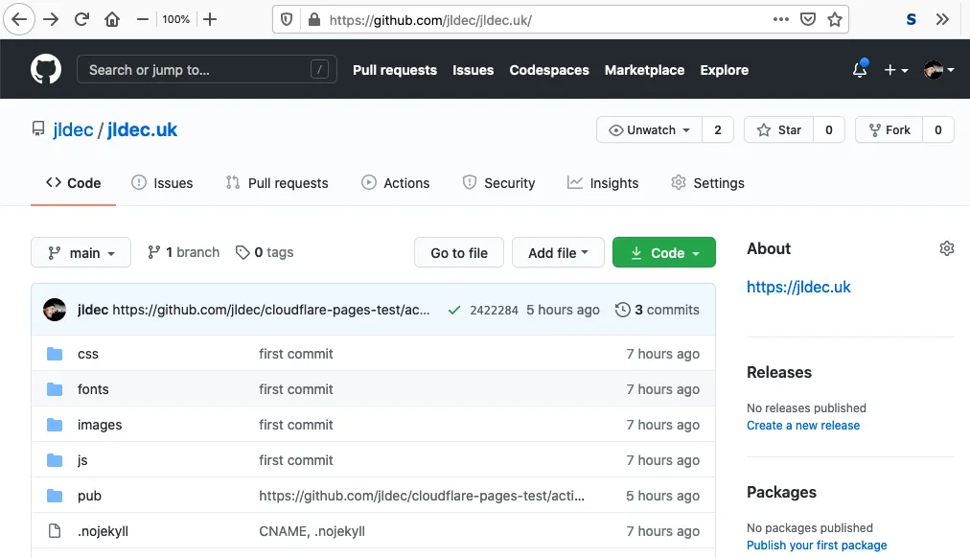
Task: Click the green commit status checkmark
Action: (x=454, y=310)
